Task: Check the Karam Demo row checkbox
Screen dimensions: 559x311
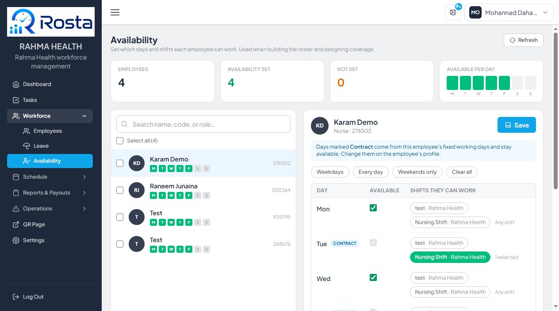Action: pos(120,163)
